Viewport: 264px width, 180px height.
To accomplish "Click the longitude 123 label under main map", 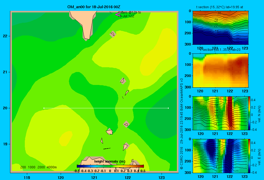I will [162, 177].
